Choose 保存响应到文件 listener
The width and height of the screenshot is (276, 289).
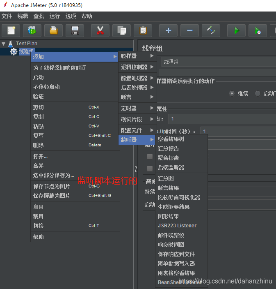tap(182, 254)
